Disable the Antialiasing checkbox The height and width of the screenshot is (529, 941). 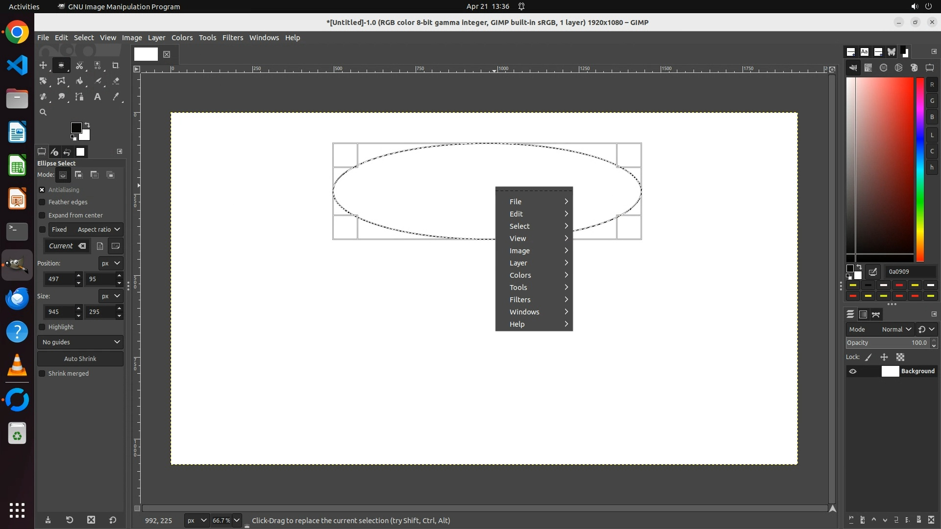[42, 190]
